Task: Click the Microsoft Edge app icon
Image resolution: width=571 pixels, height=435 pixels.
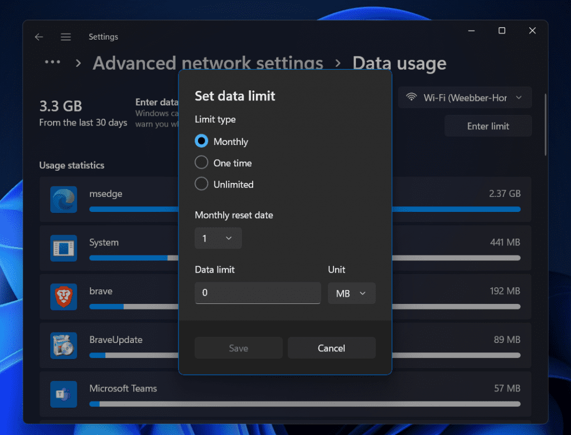Action: [x=63, y=199]
